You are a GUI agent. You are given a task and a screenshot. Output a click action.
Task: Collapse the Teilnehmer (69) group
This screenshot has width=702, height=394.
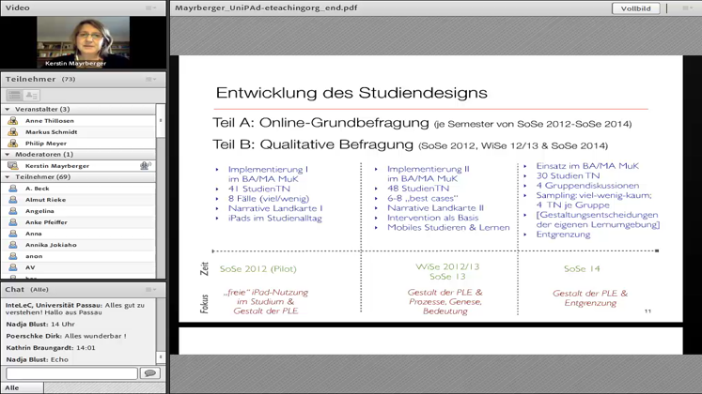coord(8,177)
